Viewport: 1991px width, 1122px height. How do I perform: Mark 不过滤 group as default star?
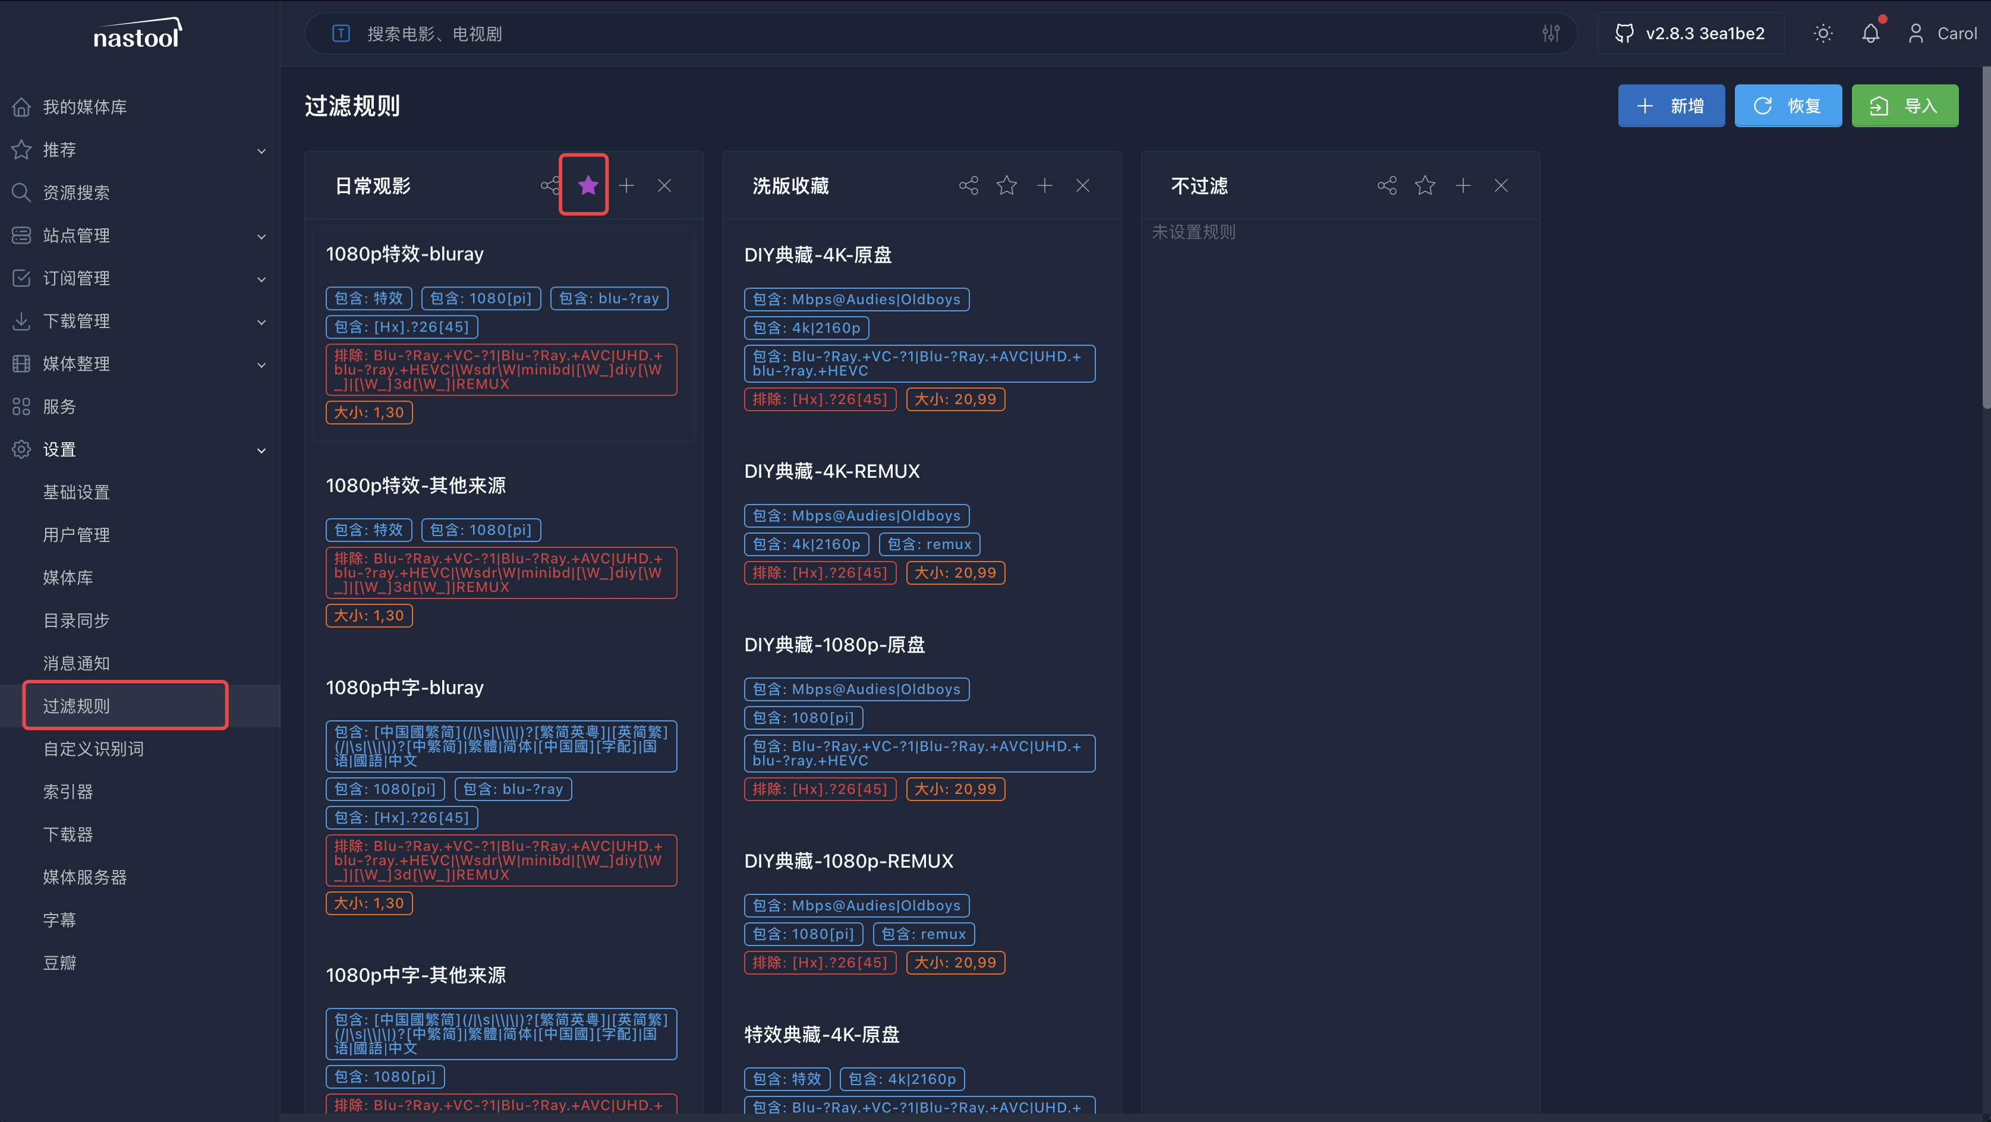pos(1425,185)
